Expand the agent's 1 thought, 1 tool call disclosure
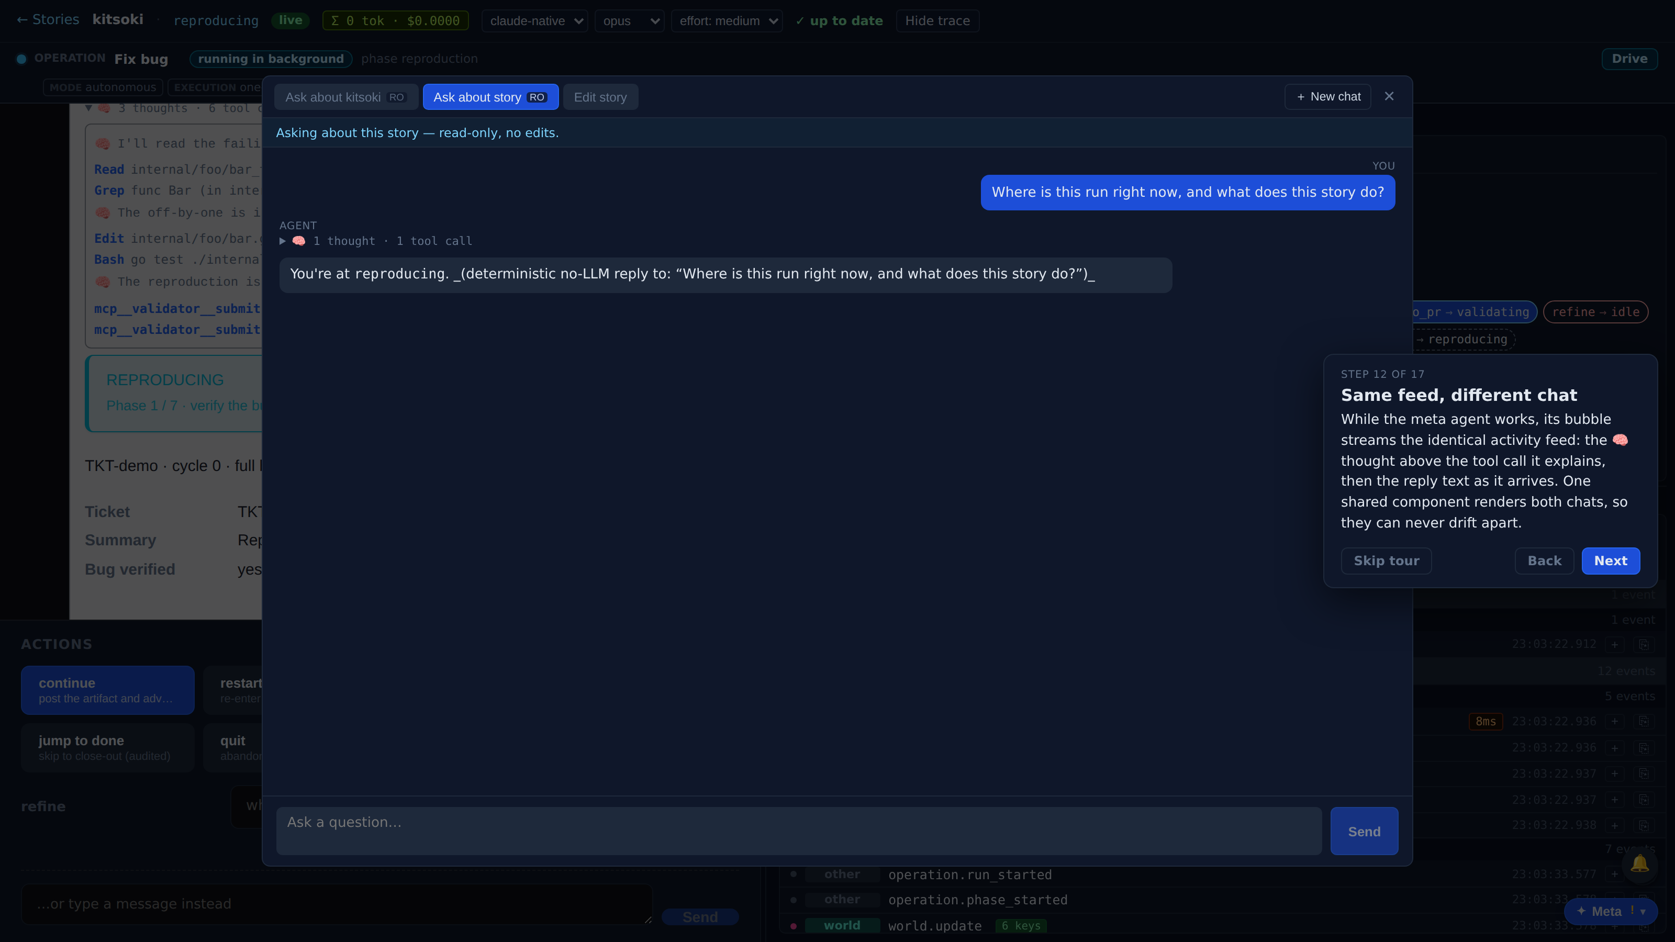 (376, 241)
